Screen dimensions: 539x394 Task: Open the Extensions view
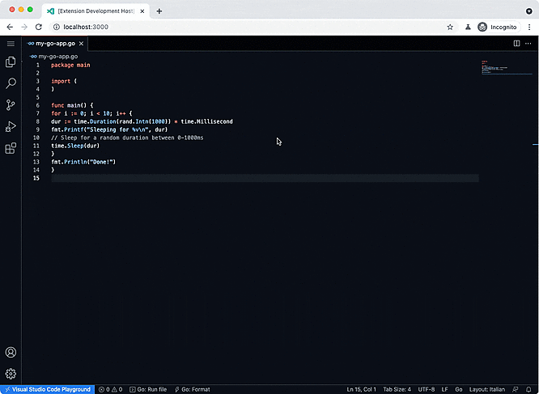pyautogui.click(x=11, y=148)
